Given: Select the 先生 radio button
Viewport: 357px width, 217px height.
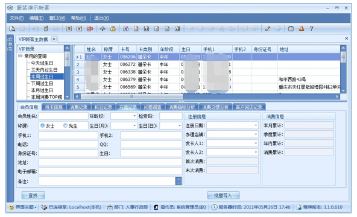Looking at the screenshot, I should pos(66,125).
